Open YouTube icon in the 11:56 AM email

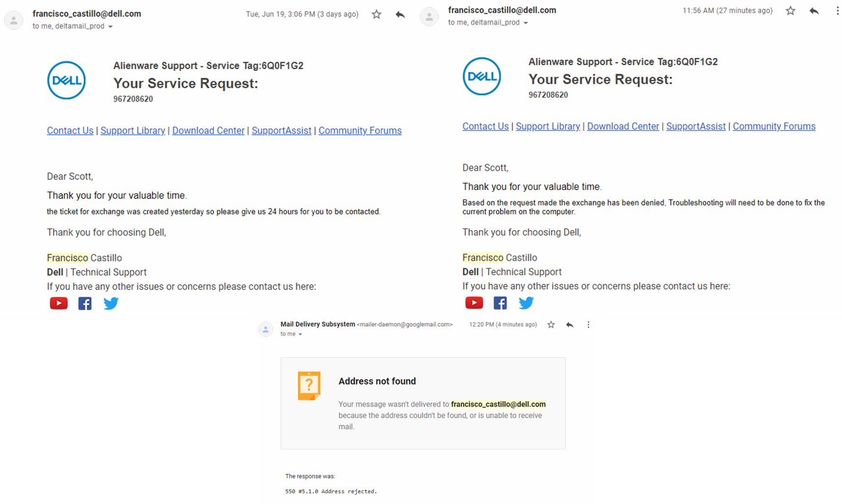474,303
